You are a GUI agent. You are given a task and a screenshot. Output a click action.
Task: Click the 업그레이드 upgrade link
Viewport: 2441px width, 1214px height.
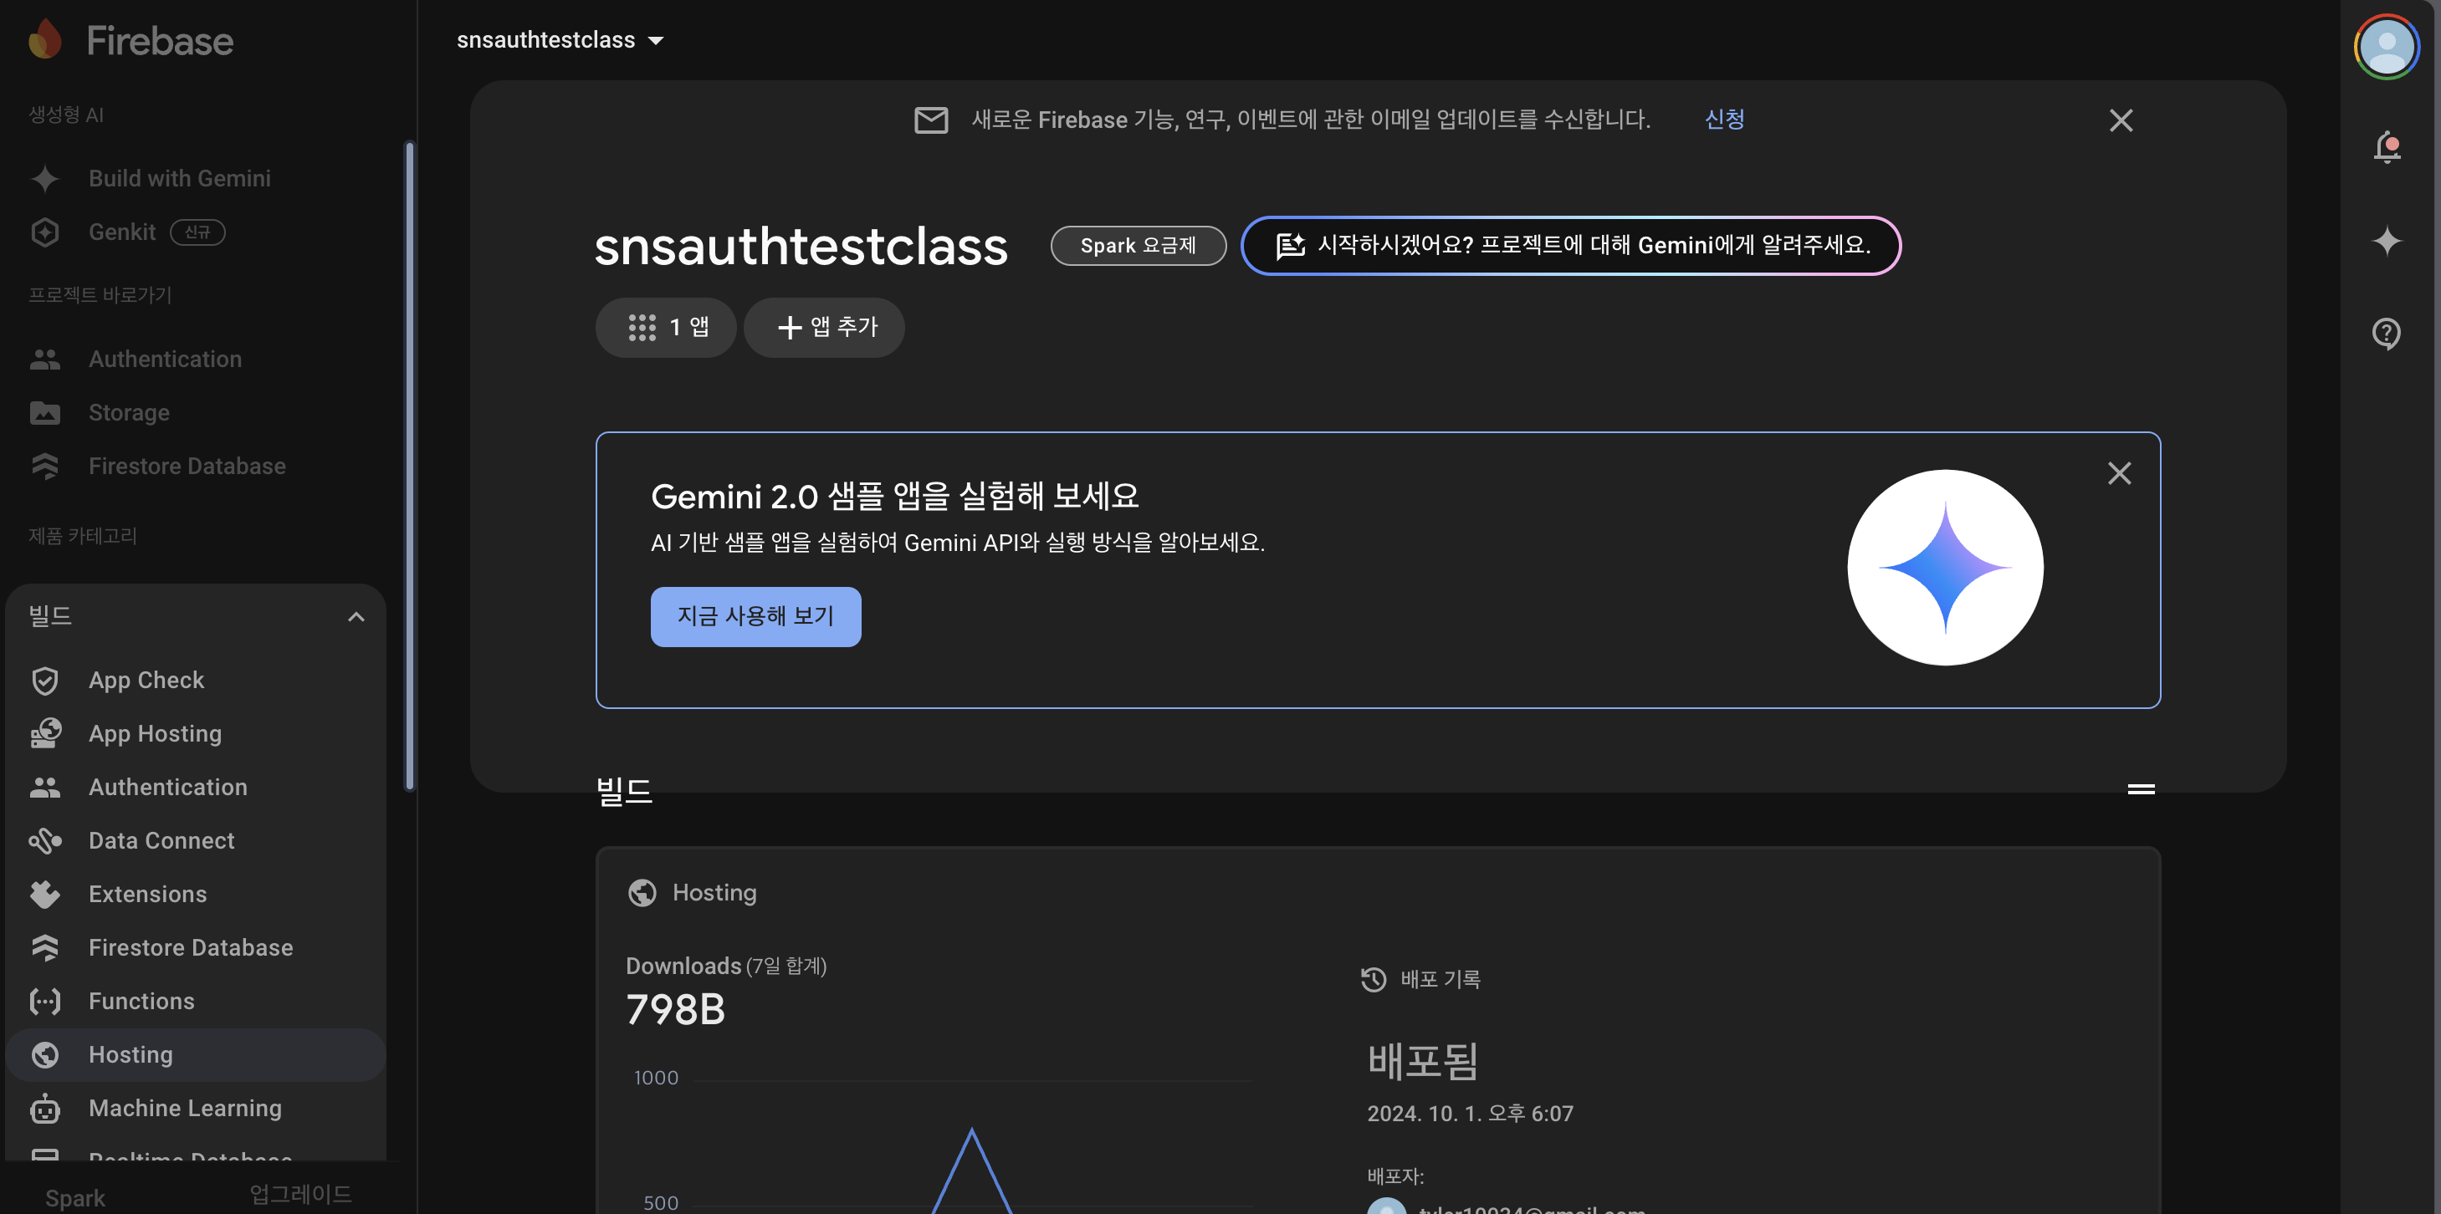[x=300, y=1195]
